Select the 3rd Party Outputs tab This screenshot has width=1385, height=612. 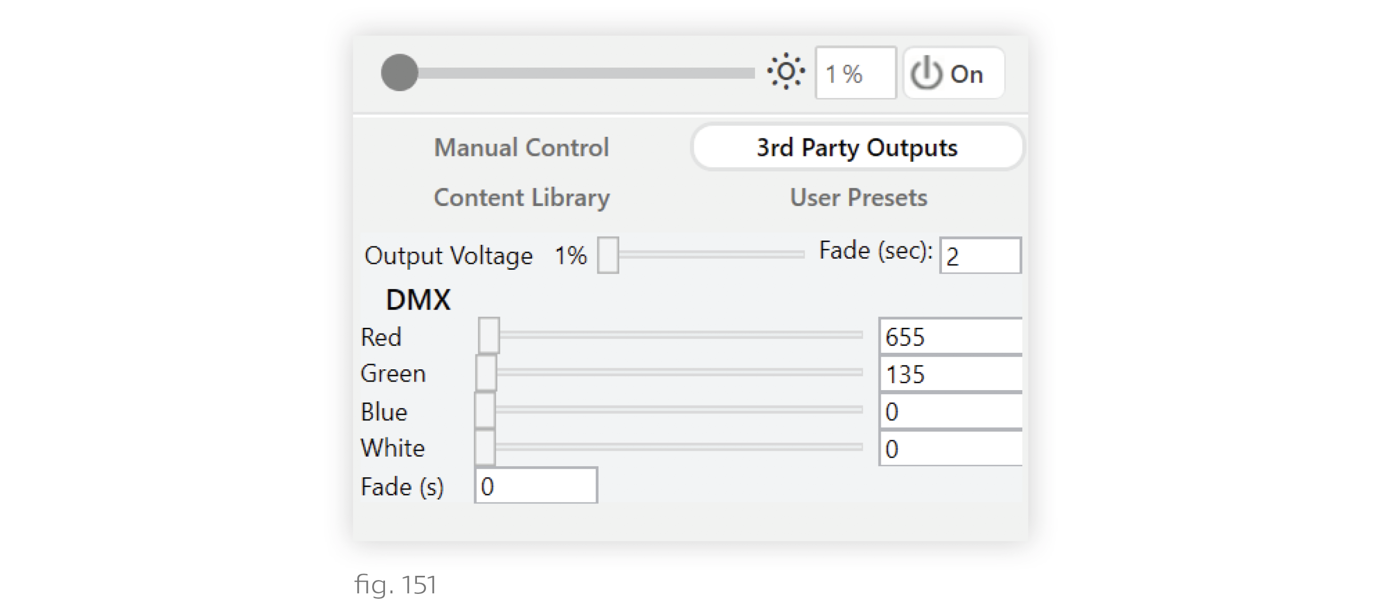coord(857,147)
